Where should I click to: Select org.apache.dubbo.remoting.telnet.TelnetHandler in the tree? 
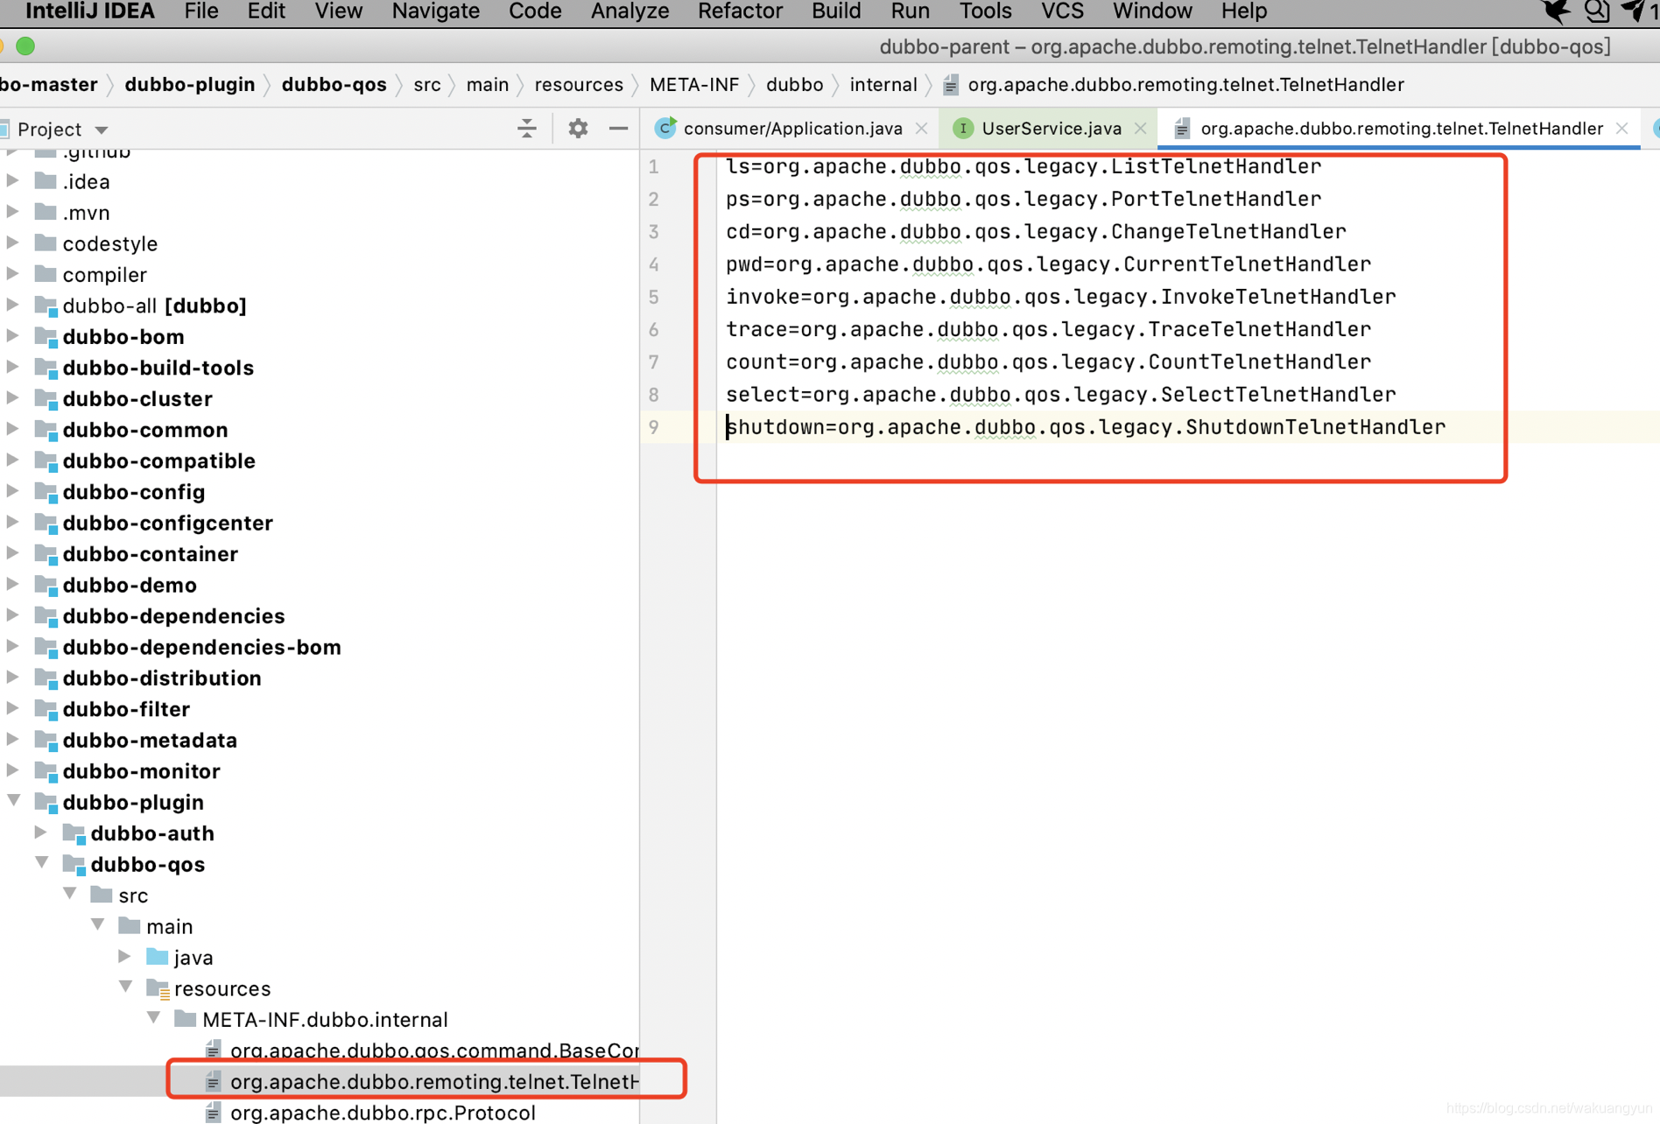click(434, 1082)
